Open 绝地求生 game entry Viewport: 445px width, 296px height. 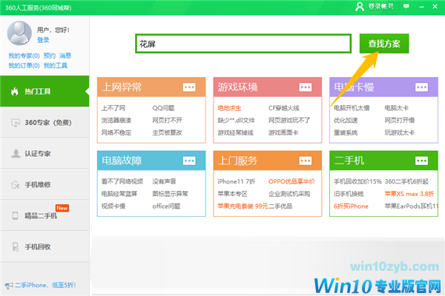(x=229, y=108)
